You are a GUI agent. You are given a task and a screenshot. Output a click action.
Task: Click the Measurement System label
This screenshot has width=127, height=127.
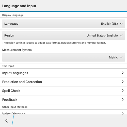tap(17, 50)
